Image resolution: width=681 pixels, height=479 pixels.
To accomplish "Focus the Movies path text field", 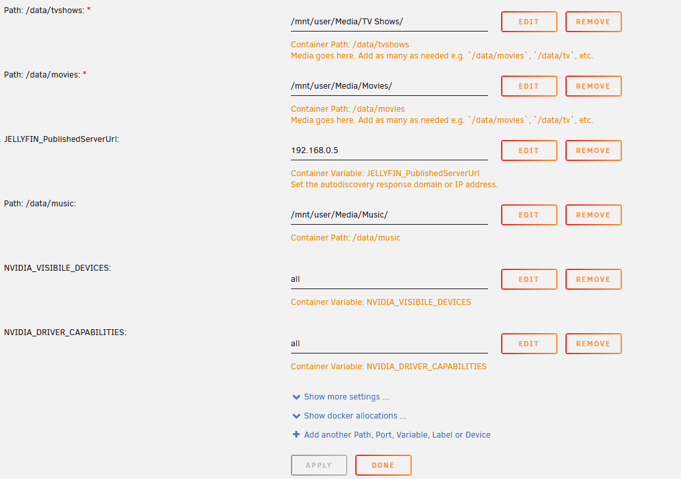I will pos(389,86).
